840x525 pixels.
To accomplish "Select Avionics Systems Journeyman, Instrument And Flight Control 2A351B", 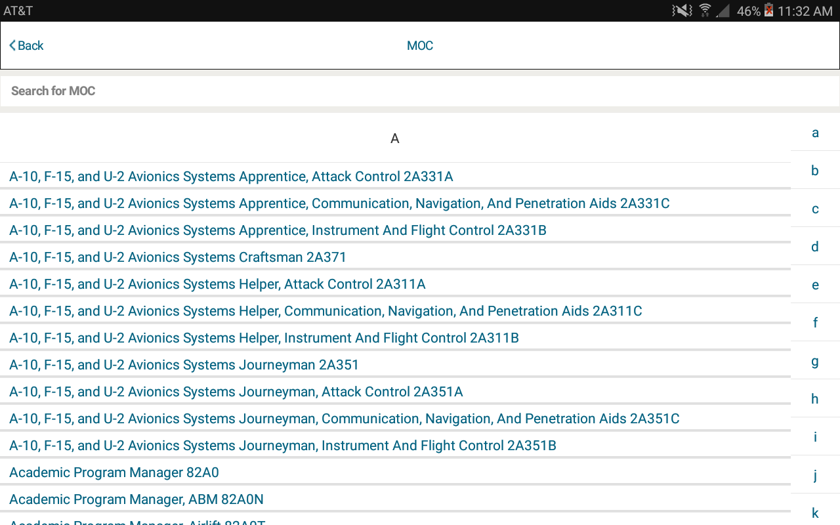I will [x=283, y=446].
